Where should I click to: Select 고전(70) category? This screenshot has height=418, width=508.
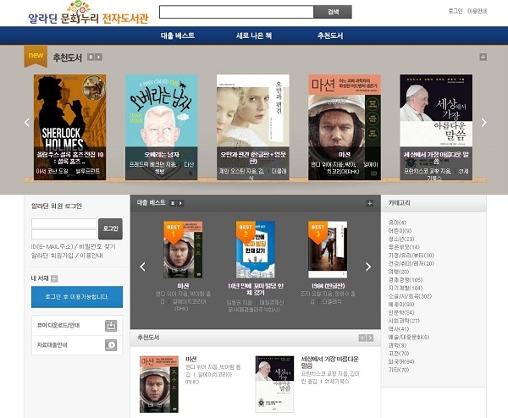pyautogui.click(x=399, y=354)
